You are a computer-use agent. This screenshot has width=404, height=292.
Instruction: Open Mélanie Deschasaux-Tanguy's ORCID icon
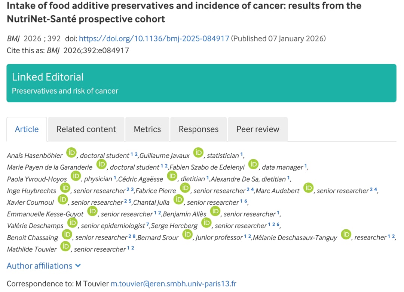coord(346,235)
